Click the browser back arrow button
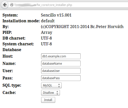 5,5
